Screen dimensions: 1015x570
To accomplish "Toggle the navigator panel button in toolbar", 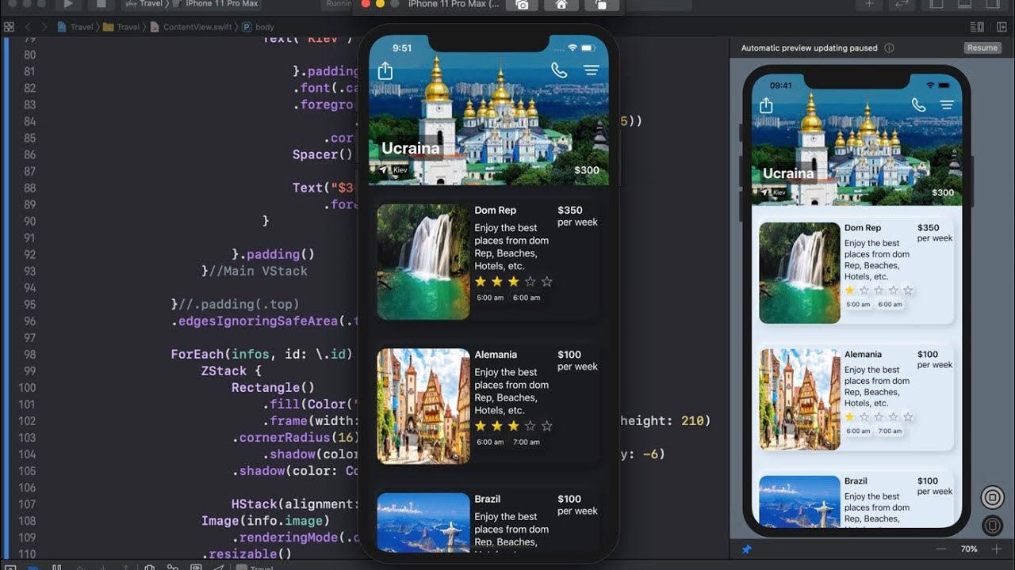I will tap(937, 4).
